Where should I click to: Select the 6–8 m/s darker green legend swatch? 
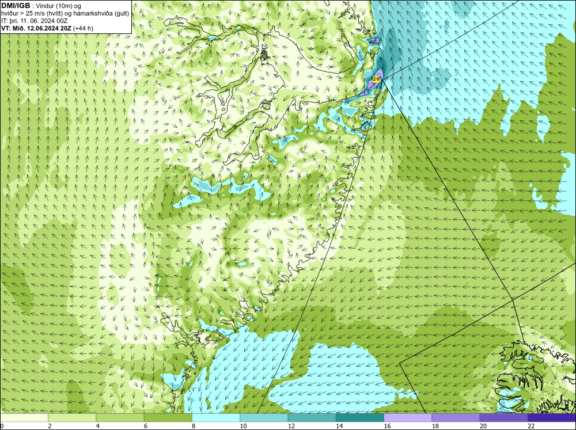click(x=168, y=418)
